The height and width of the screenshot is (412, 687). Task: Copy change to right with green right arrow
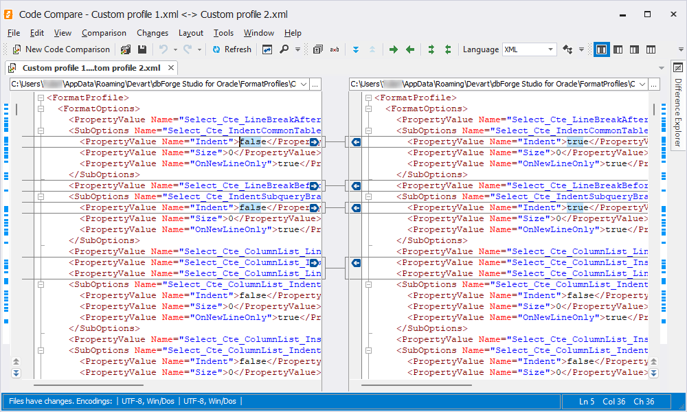[394, 49]
